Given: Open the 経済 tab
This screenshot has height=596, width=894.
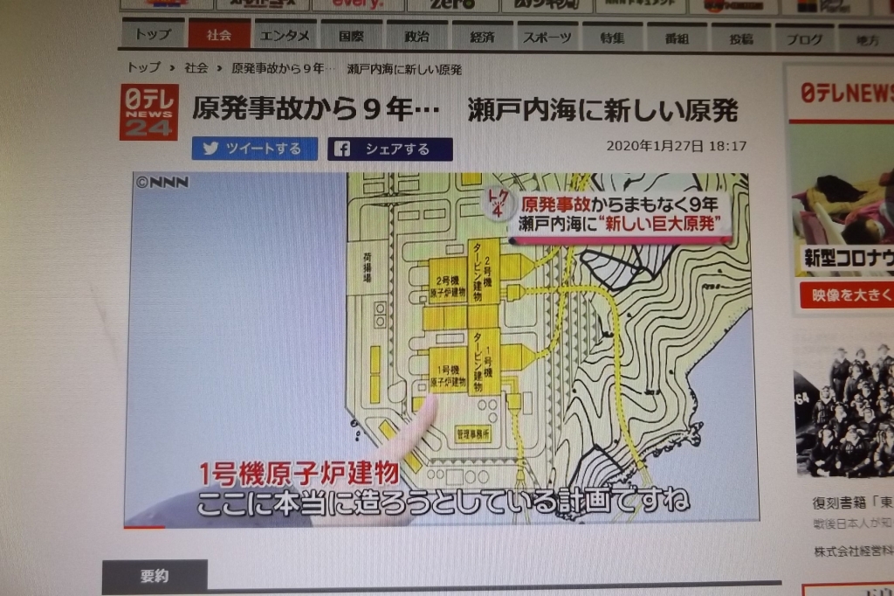Looking at the screenshot, I should click(482, 38).
